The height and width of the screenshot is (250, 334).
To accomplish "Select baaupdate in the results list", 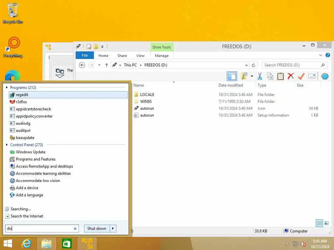I will tap(68, 138).
